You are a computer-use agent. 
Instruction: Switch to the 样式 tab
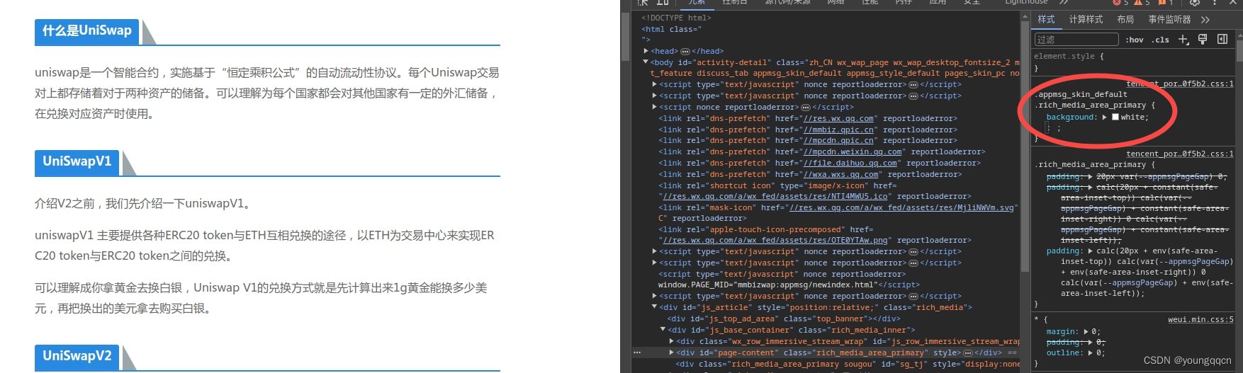tap(1046, 20)
